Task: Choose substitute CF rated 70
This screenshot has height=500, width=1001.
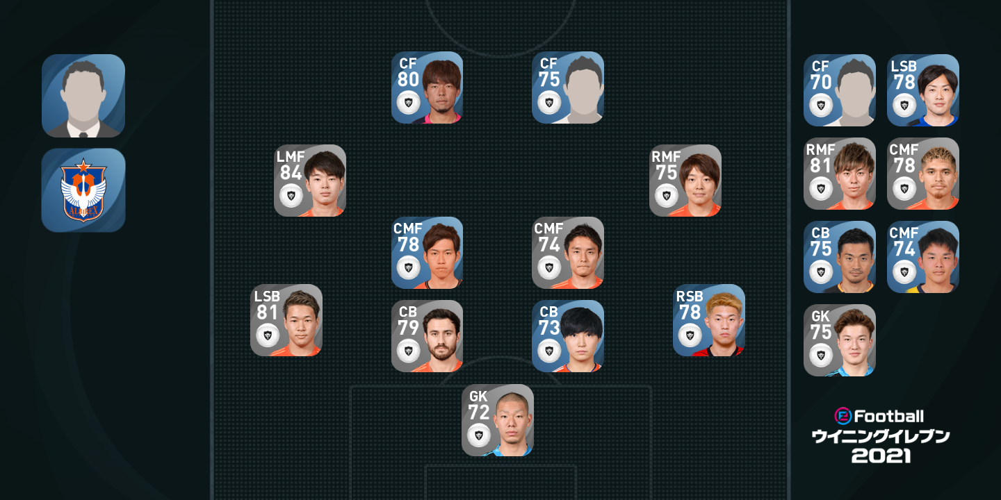Action: [x=840, y=90]
